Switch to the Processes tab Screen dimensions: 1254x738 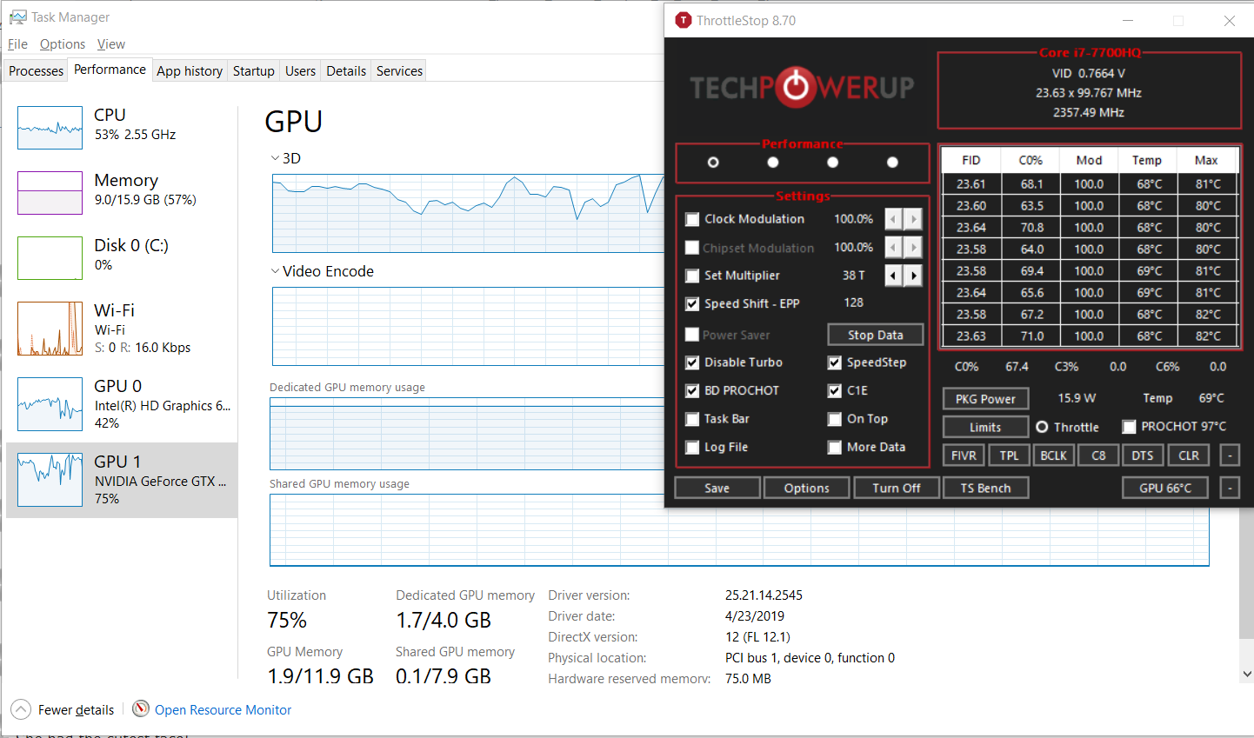click(36, 71)
